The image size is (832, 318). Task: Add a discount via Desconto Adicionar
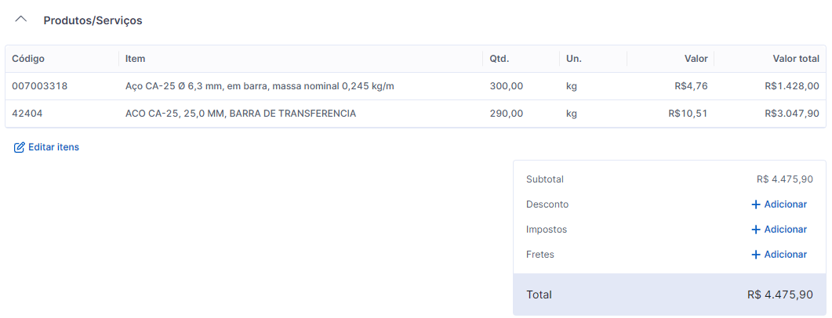[785, 204]
